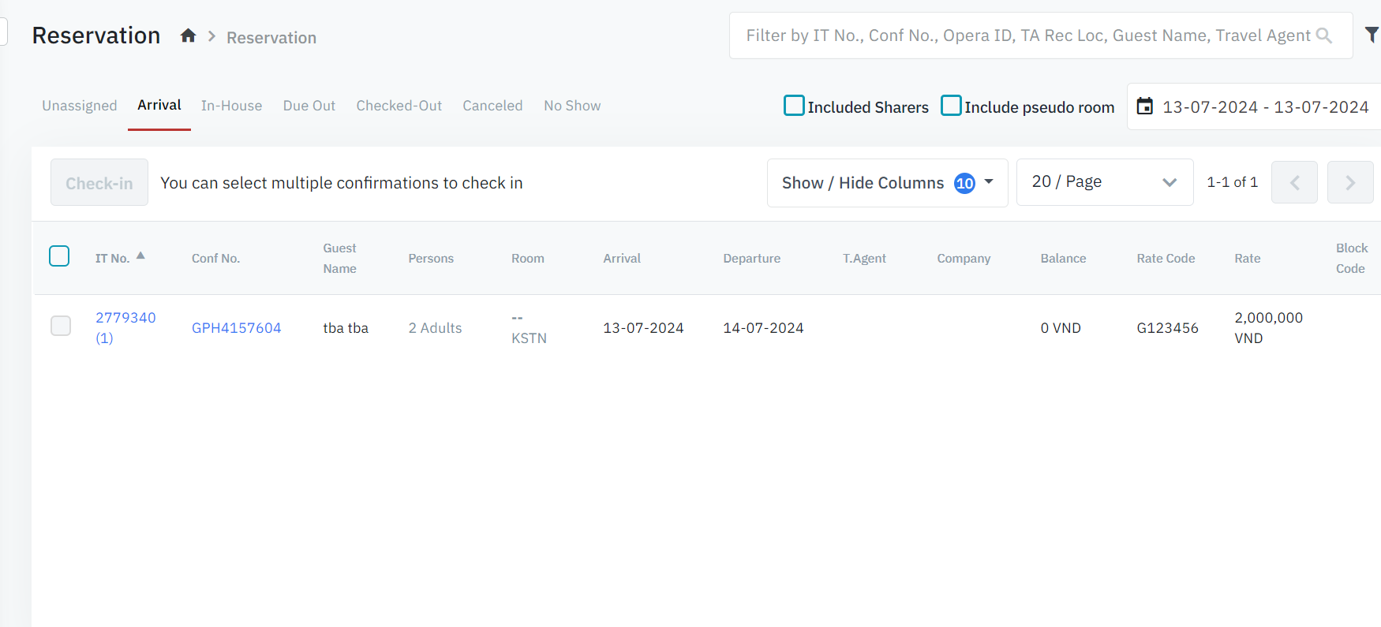Toggle the Include pseudo room checkbox
Image resolution: width=1381 pixels, height=627 pixels.
[x=951, y=106]
